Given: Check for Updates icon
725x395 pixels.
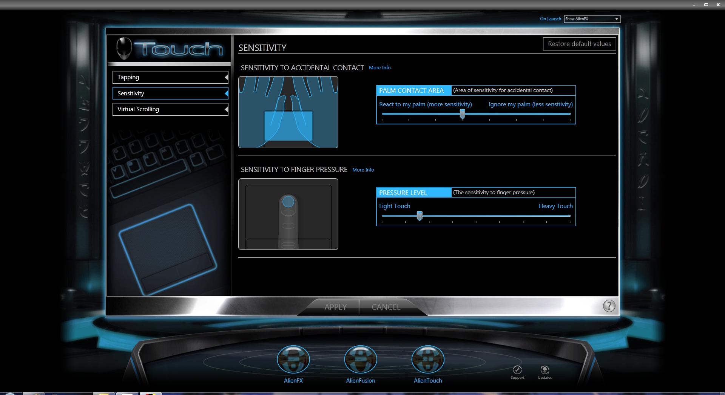Looking at the screenshot, I should [x=545, y=370].
